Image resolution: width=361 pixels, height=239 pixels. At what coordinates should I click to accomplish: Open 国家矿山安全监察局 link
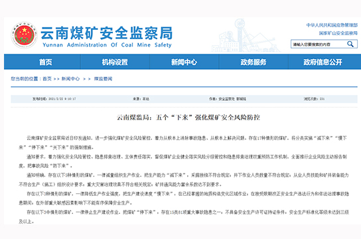click(338, 33)
